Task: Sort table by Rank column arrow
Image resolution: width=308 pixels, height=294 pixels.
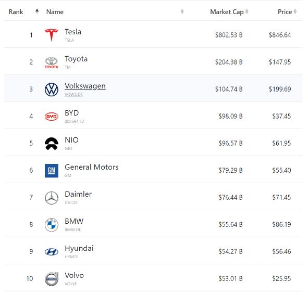Action: pyautogui.click(x=37, y=11)
